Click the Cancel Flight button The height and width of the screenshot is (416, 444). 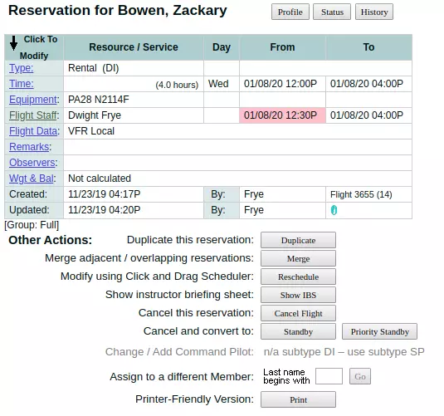298,313
